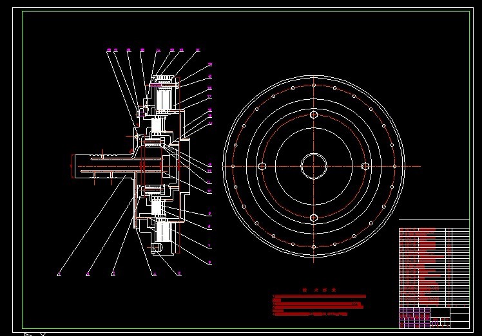The height and width of the screenshot is (336, 482).
Task: Click the parts list table
Action: [x=434, y=267]
